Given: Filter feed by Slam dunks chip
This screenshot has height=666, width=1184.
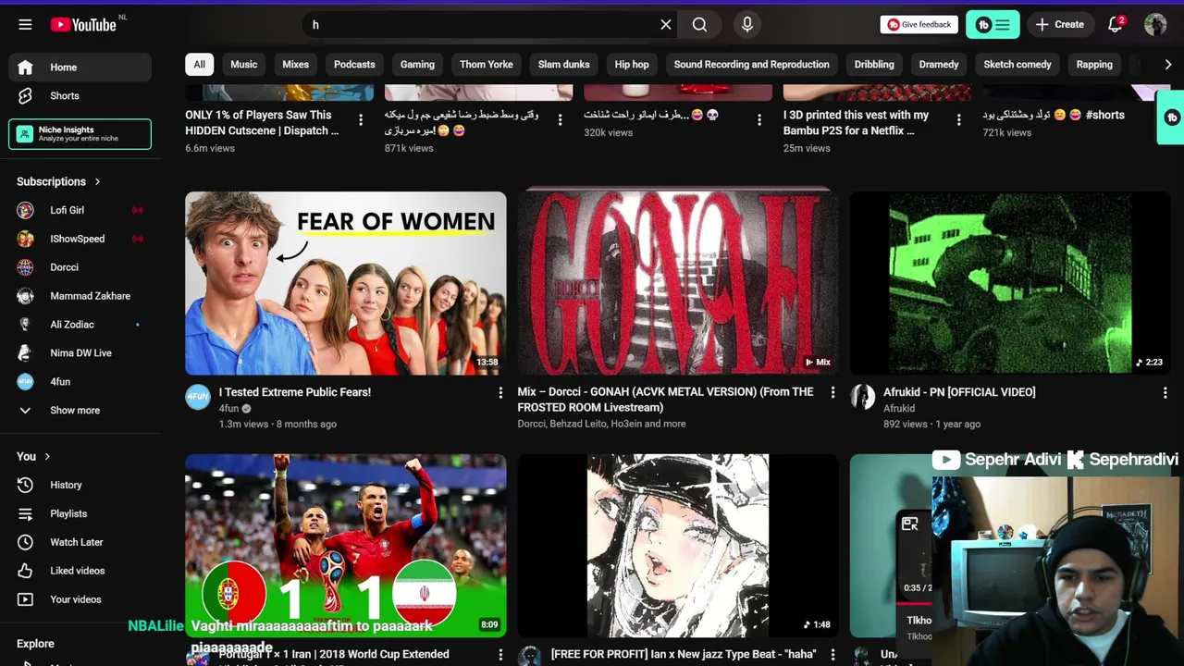Looking at the screenshot, I should [x=564, y=65].
